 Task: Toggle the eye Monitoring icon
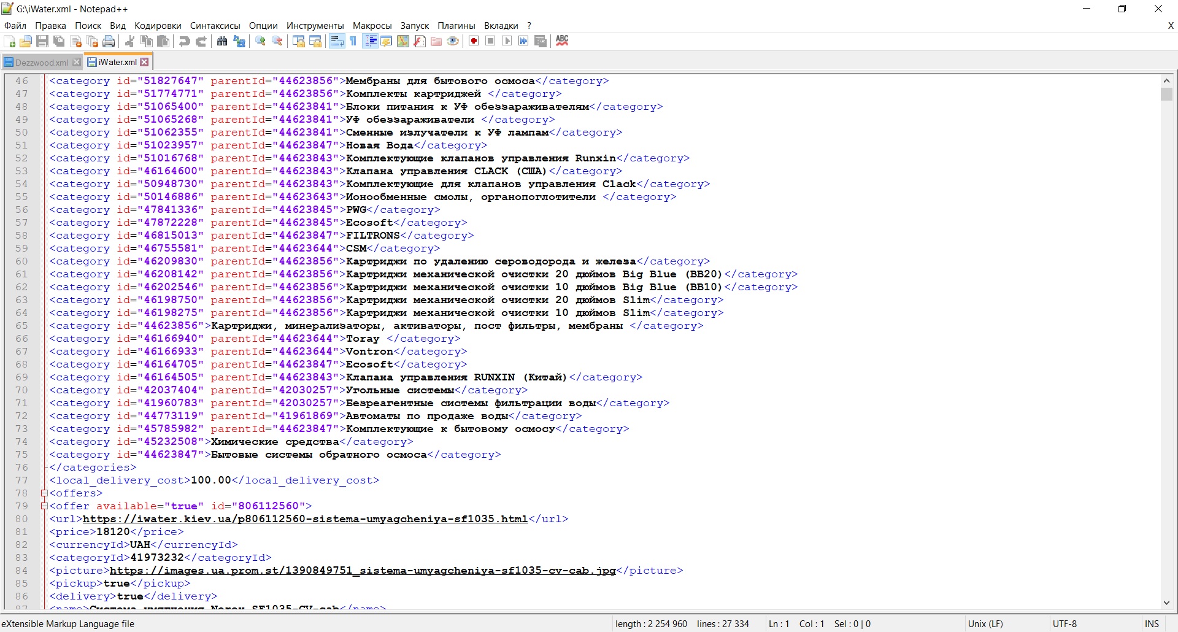click(453, 41)
